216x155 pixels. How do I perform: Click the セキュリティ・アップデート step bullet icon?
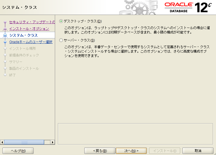(5, 22)
